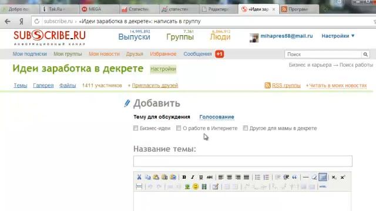The height and width of the screenshot is (211, 376).
Task: Open the Файлы link
Action: (68, 86)
